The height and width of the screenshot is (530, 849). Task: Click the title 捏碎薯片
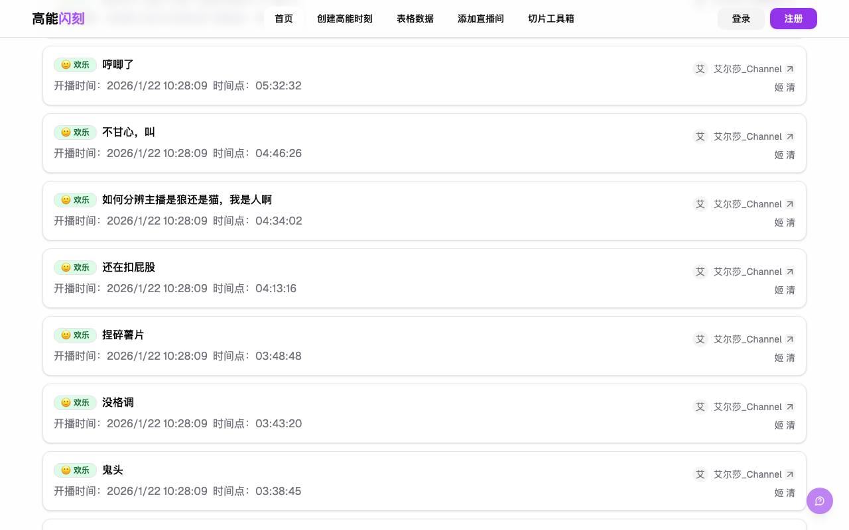[x=123, y=335]
